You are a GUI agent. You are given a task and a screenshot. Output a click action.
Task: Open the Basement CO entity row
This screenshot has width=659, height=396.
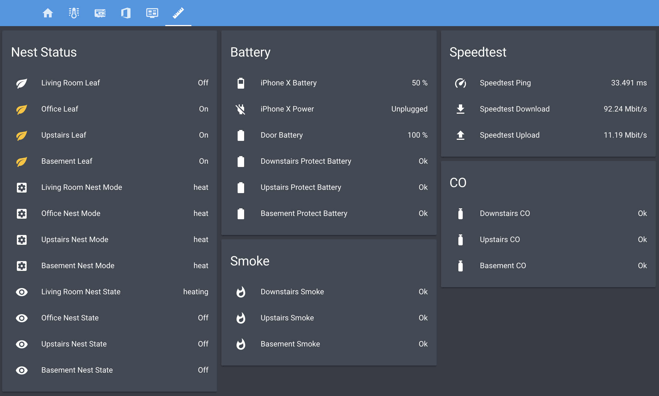[x=503, y=266]
